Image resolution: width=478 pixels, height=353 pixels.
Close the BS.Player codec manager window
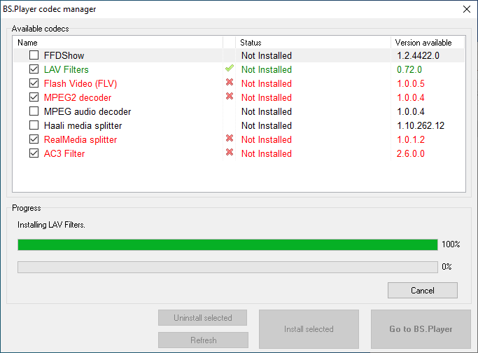[466, 9]
